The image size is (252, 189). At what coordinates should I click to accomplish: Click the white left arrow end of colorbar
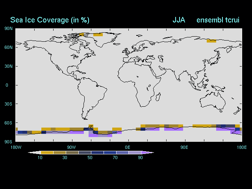click(34, 152)
